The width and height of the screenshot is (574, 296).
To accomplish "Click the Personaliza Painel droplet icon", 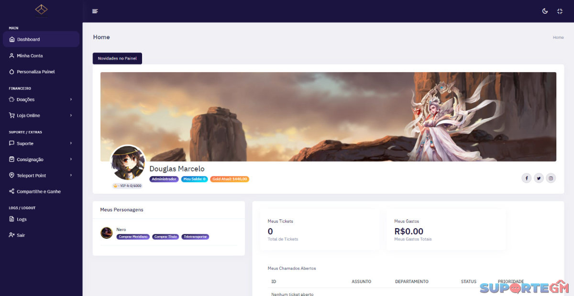I will (12, 72).
